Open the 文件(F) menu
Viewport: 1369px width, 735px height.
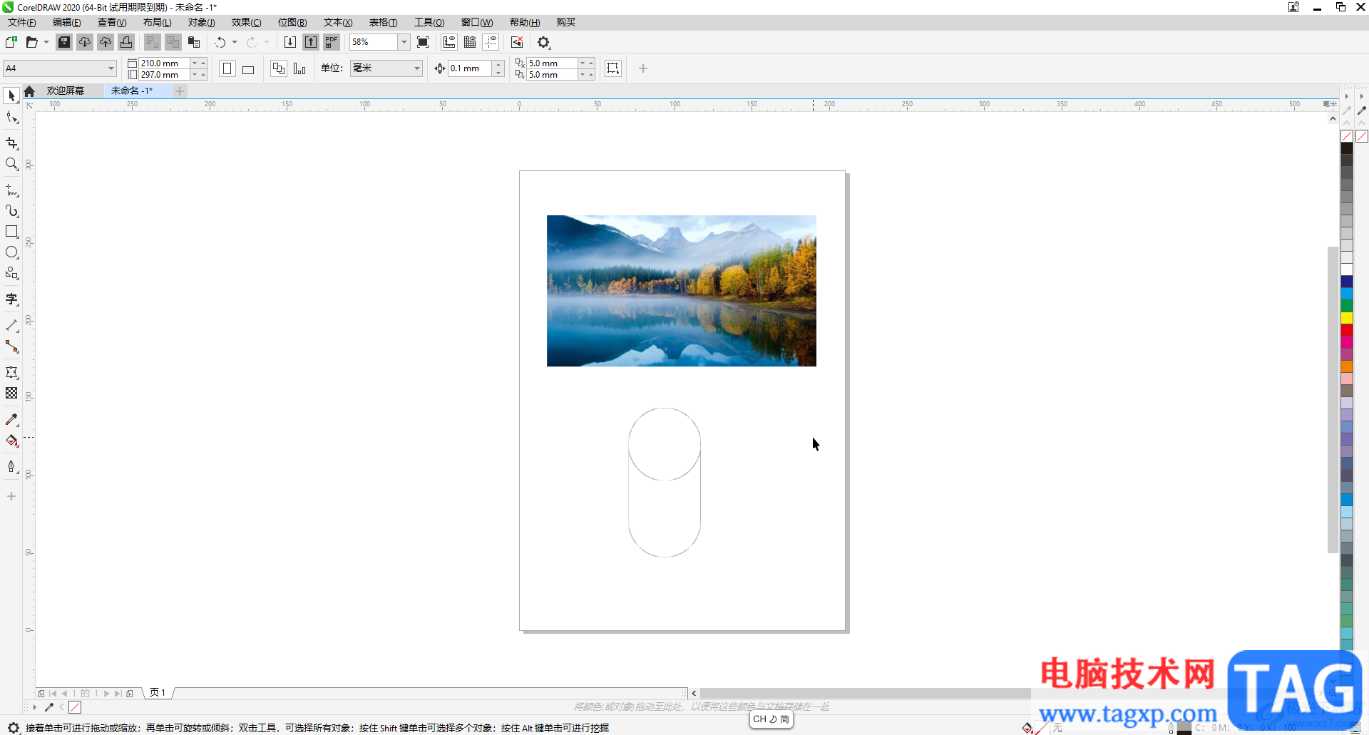coord(22,22)
